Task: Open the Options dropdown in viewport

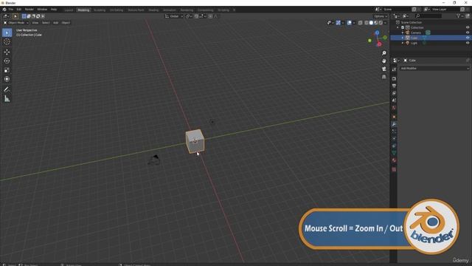Action: [x=381, y=16]
